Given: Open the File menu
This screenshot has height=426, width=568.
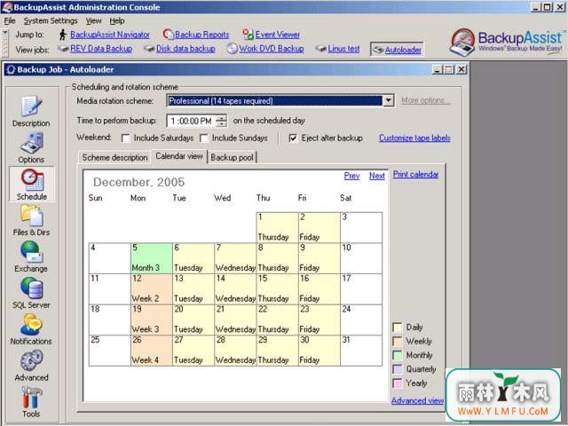Looking at the screenshot, I should (10, 20).
